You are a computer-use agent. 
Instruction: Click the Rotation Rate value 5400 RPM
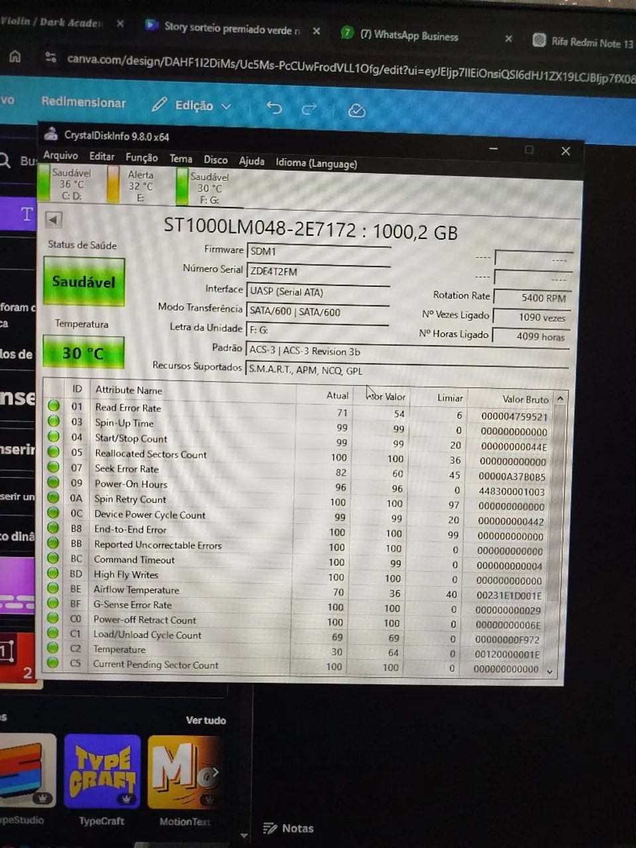pos(532,298)
